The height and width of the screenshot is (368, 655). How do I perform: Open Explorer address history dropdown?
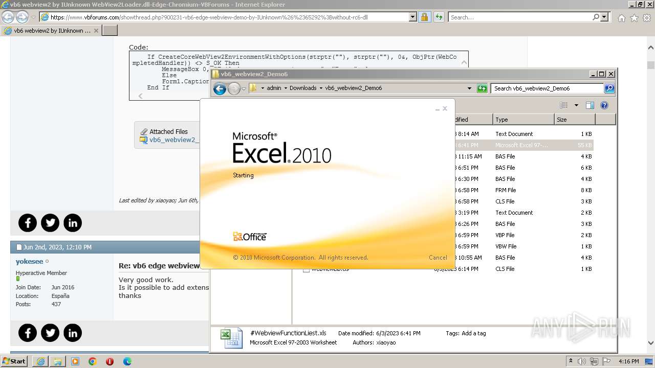point(469,88)
